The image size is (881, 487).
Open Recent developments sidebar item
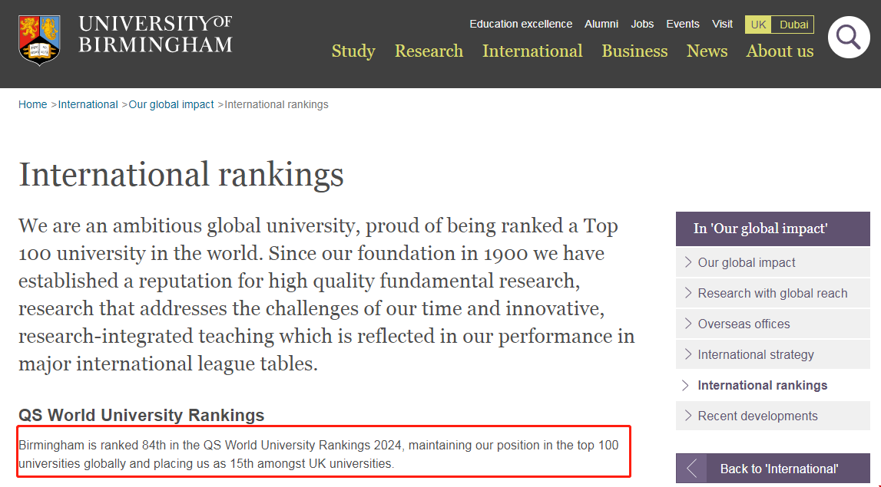tap(757, 416)
